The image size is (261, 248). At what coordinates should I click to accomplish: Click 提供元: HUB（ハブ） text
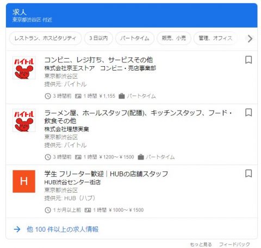coord(70,198)
